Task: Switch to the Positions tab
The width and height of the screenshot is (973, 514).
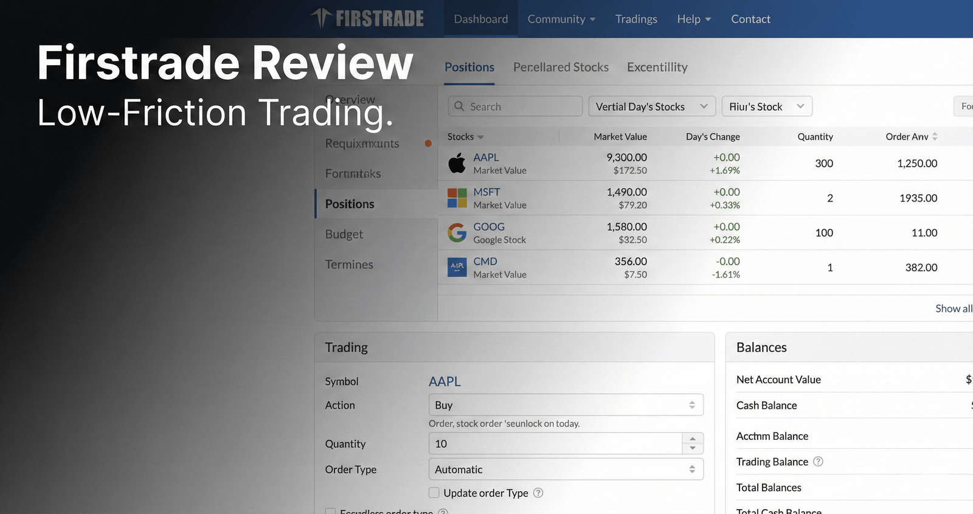Action: [x=469, y=67]
